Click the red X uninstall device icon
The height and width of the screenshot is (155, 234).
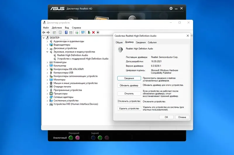(x=93, y=32)
